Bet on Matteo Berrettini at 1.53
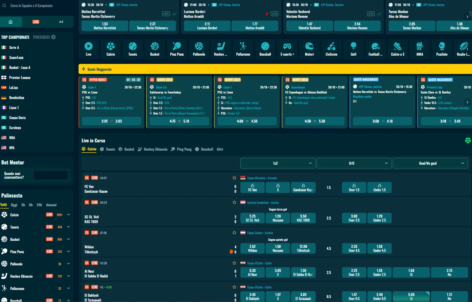 pos(105,26)
